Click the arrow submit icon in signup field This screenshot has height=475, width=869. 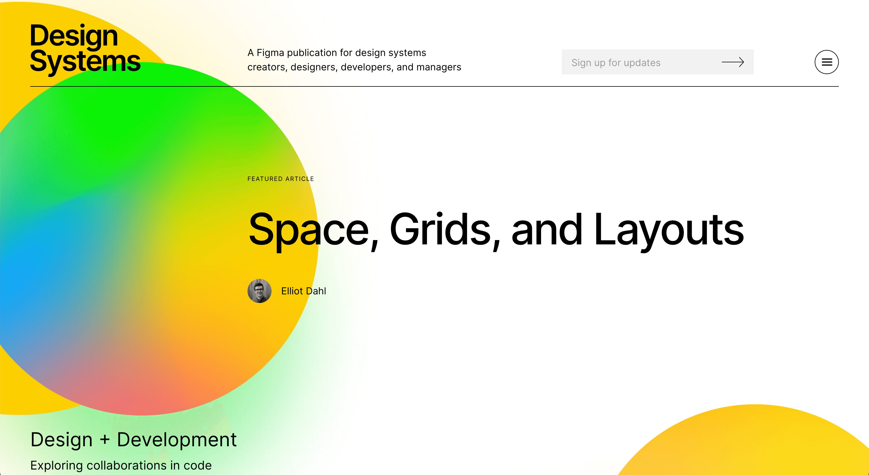point(733,62)
